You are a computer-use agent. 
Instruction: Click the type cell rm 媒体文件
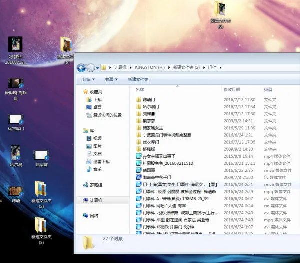(275, 206)
